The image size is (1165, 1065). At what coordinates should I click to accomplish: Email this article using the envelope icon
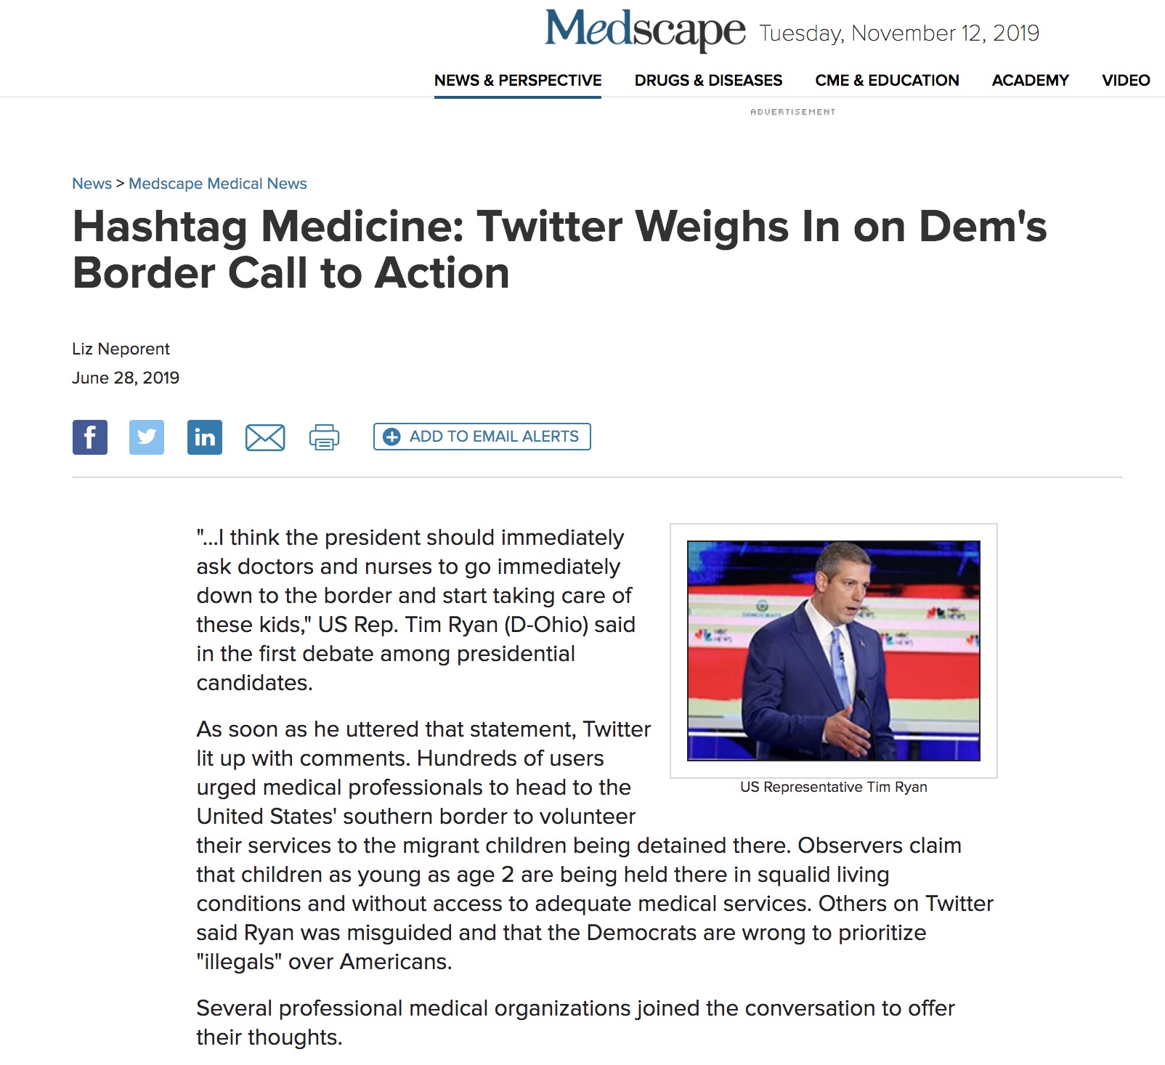click(265, 437)
